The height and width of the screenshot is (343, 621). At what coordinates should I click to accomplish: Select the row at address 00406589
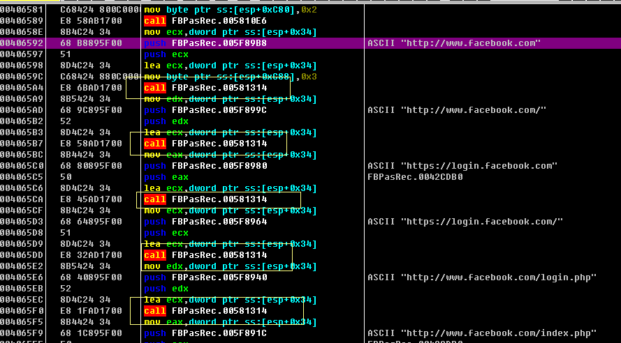(x=310, y=20)
